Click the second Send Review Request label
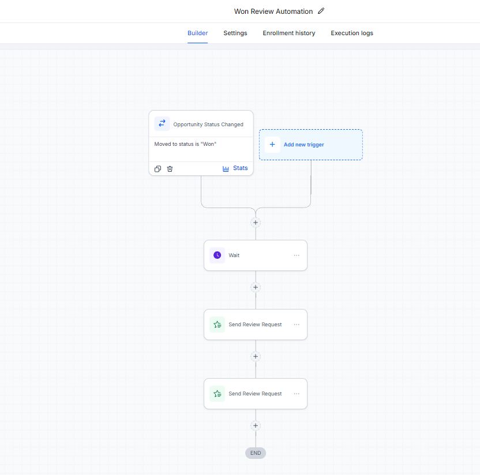480x475 pixels. point(255,394)
